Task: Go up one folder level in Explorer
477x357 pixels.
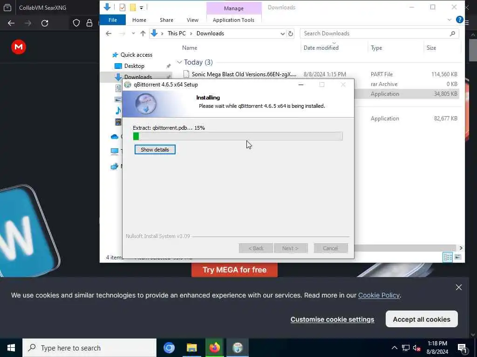Action: pos(143,33)
